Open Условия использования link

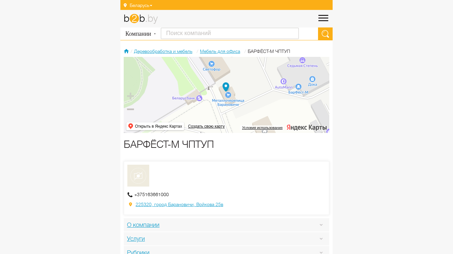(x=262, y=128)
